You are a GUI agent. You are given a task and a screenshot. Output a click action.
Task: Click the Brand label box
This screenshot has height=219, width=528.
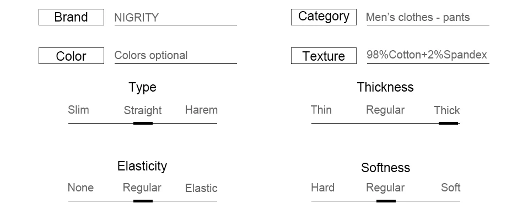tap(72, 17)
